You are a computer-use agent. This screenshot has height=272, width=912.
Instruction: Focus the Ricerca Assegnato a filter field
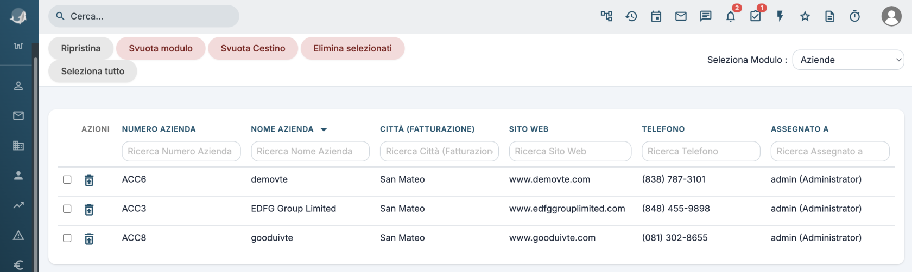[x=830, y=151]
